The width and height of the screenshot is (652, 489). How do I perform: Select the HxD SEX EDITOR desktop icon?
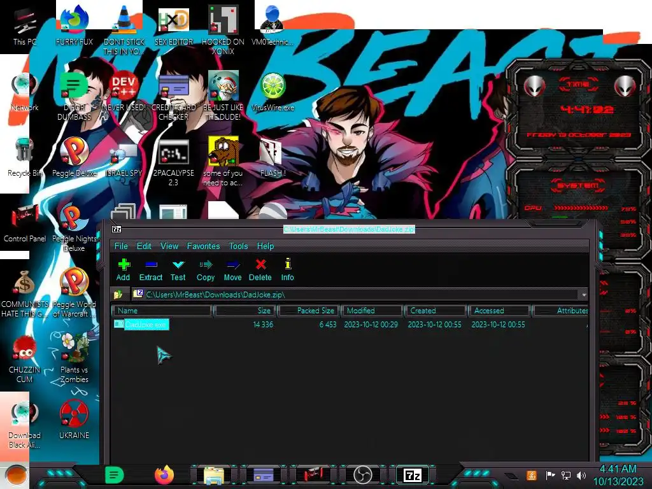pos(174,25)
